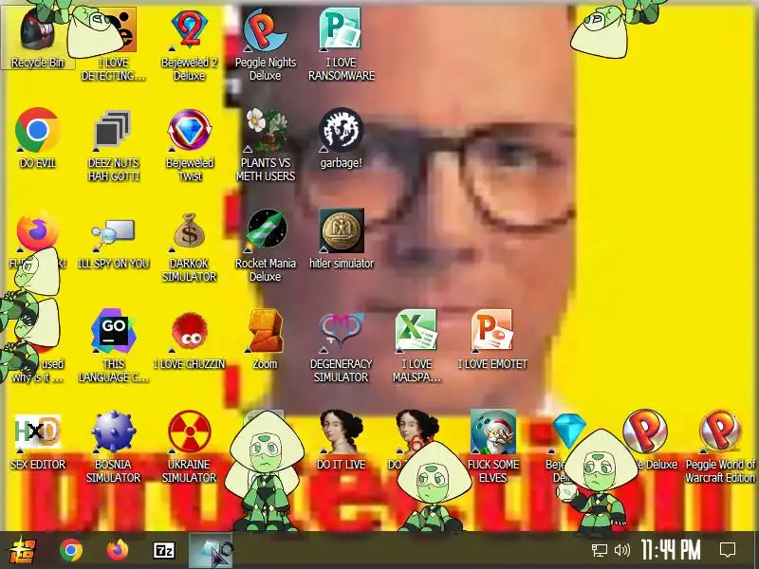
Task: Open 7-Zip from the taskbar
Action: coord(164,550)
